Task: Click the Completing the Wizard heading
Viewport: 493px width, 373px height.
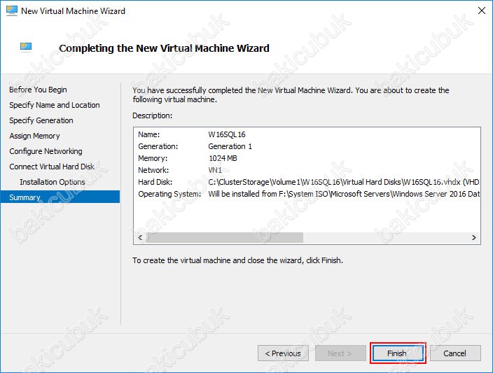Action: click(x=164, y=48)
